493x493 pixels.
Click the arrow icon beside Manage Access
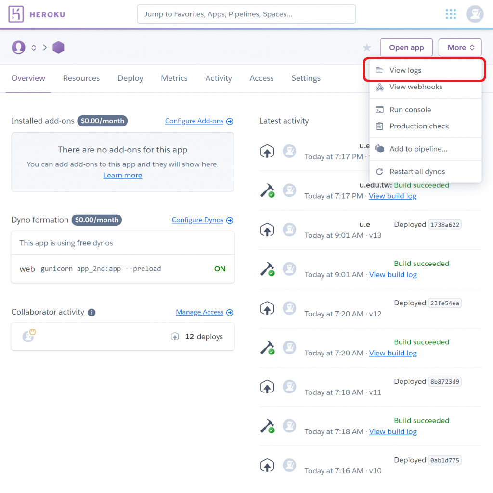(x=230, y=313)
